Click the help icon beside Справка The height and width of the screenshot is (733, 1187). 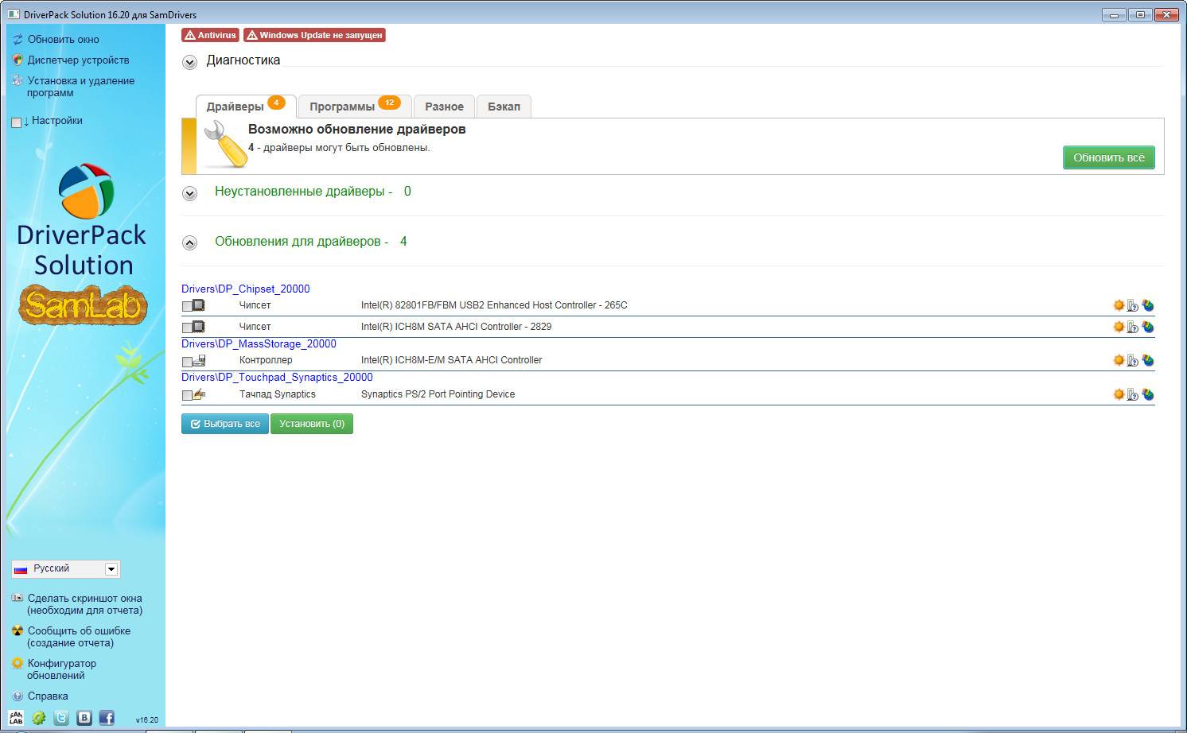coord(18,696)
